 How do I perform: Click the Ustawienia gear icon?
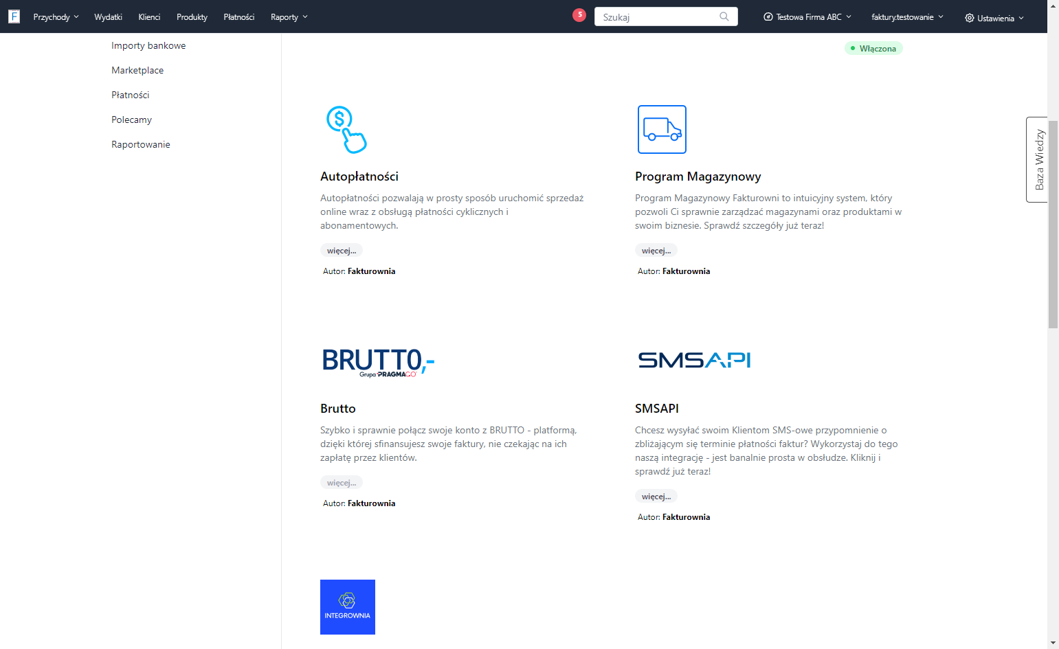click(969, 18)
